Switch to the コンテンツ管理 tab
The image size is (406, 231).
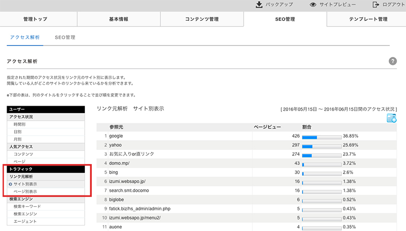(202, 19)
